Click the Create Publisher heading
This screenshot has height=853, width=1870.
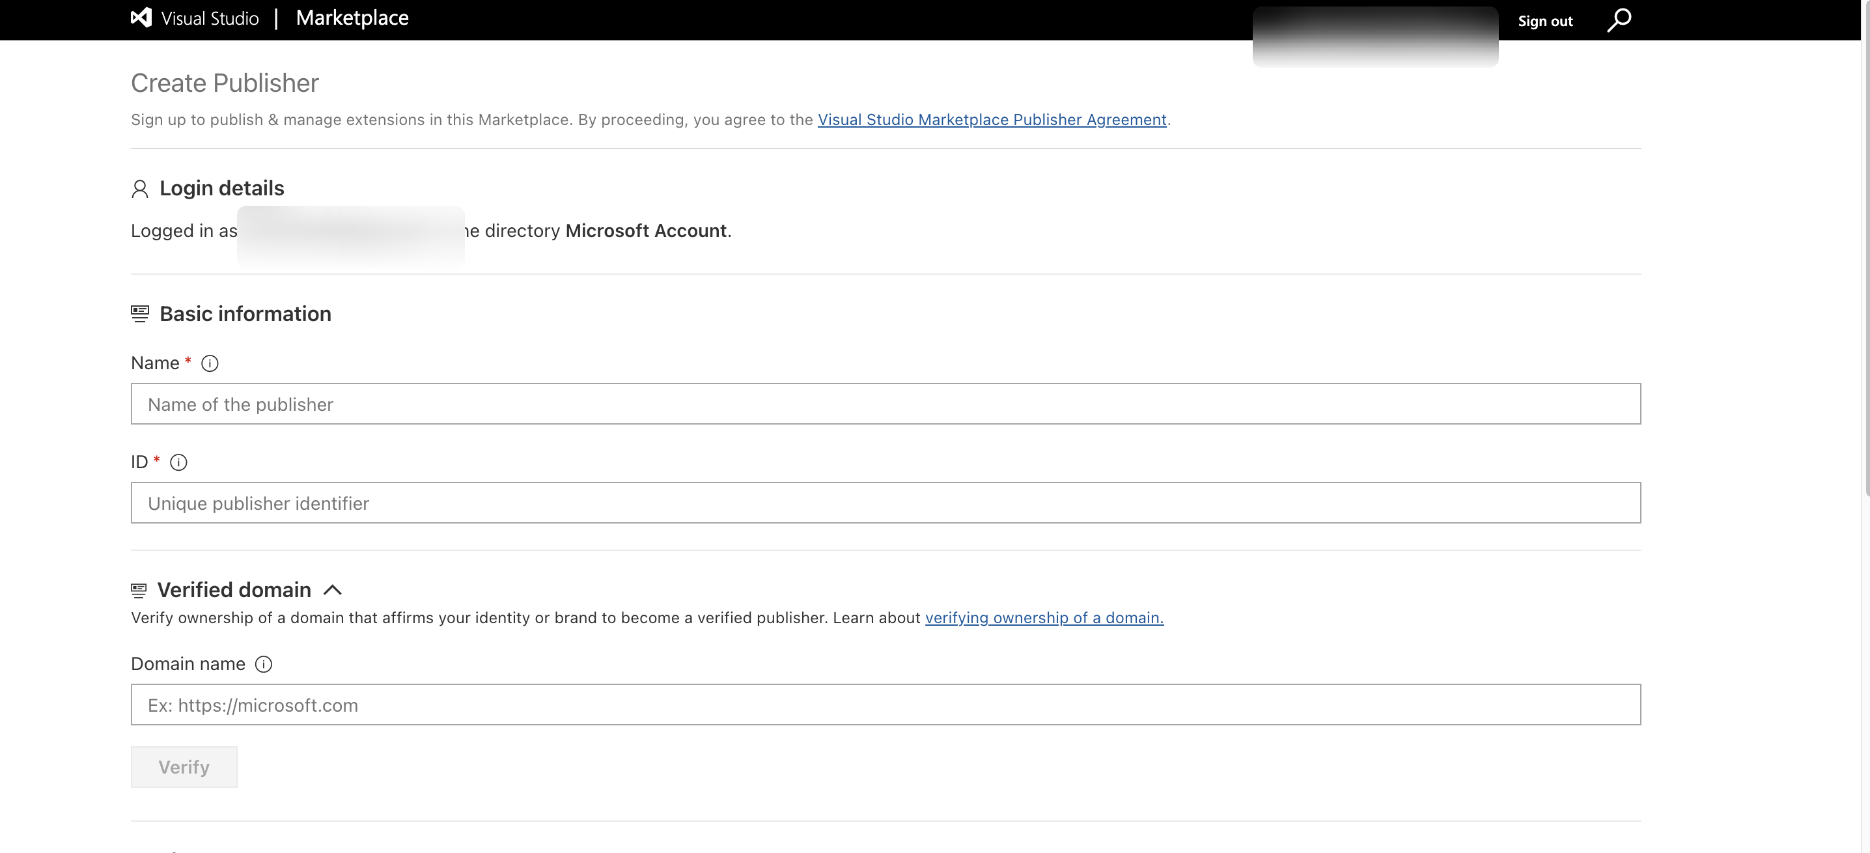pyautogui.click(x=225, y=83)
